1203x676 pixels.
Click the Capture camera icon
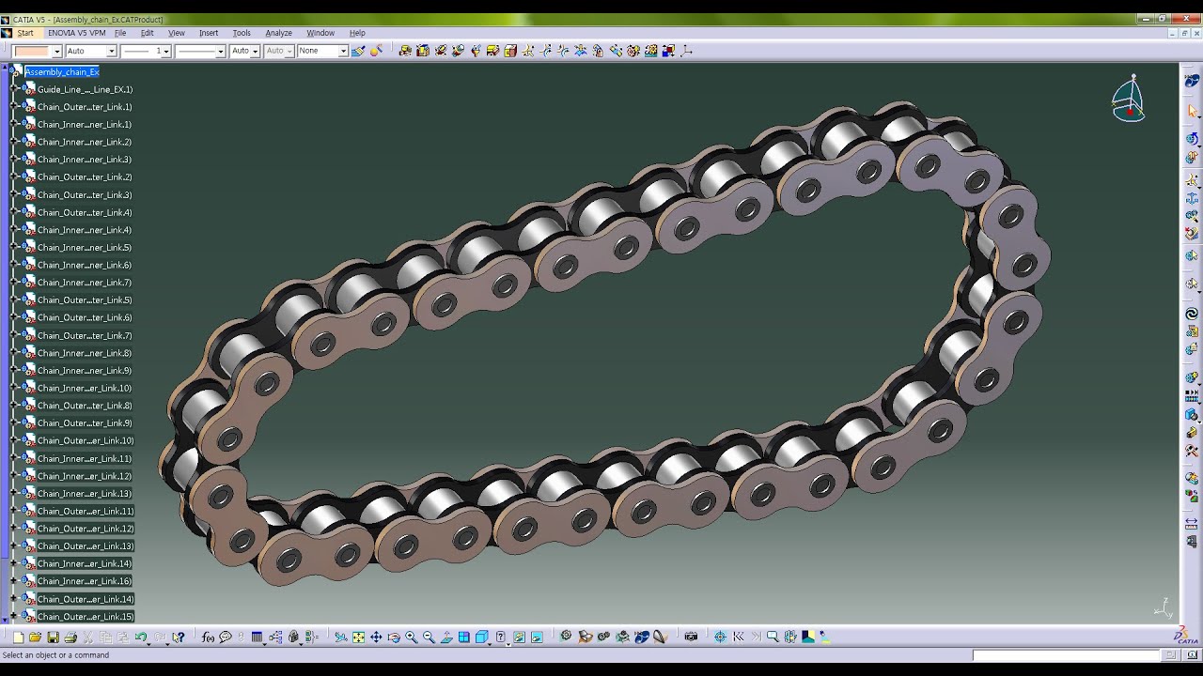(x=691, y=637)
